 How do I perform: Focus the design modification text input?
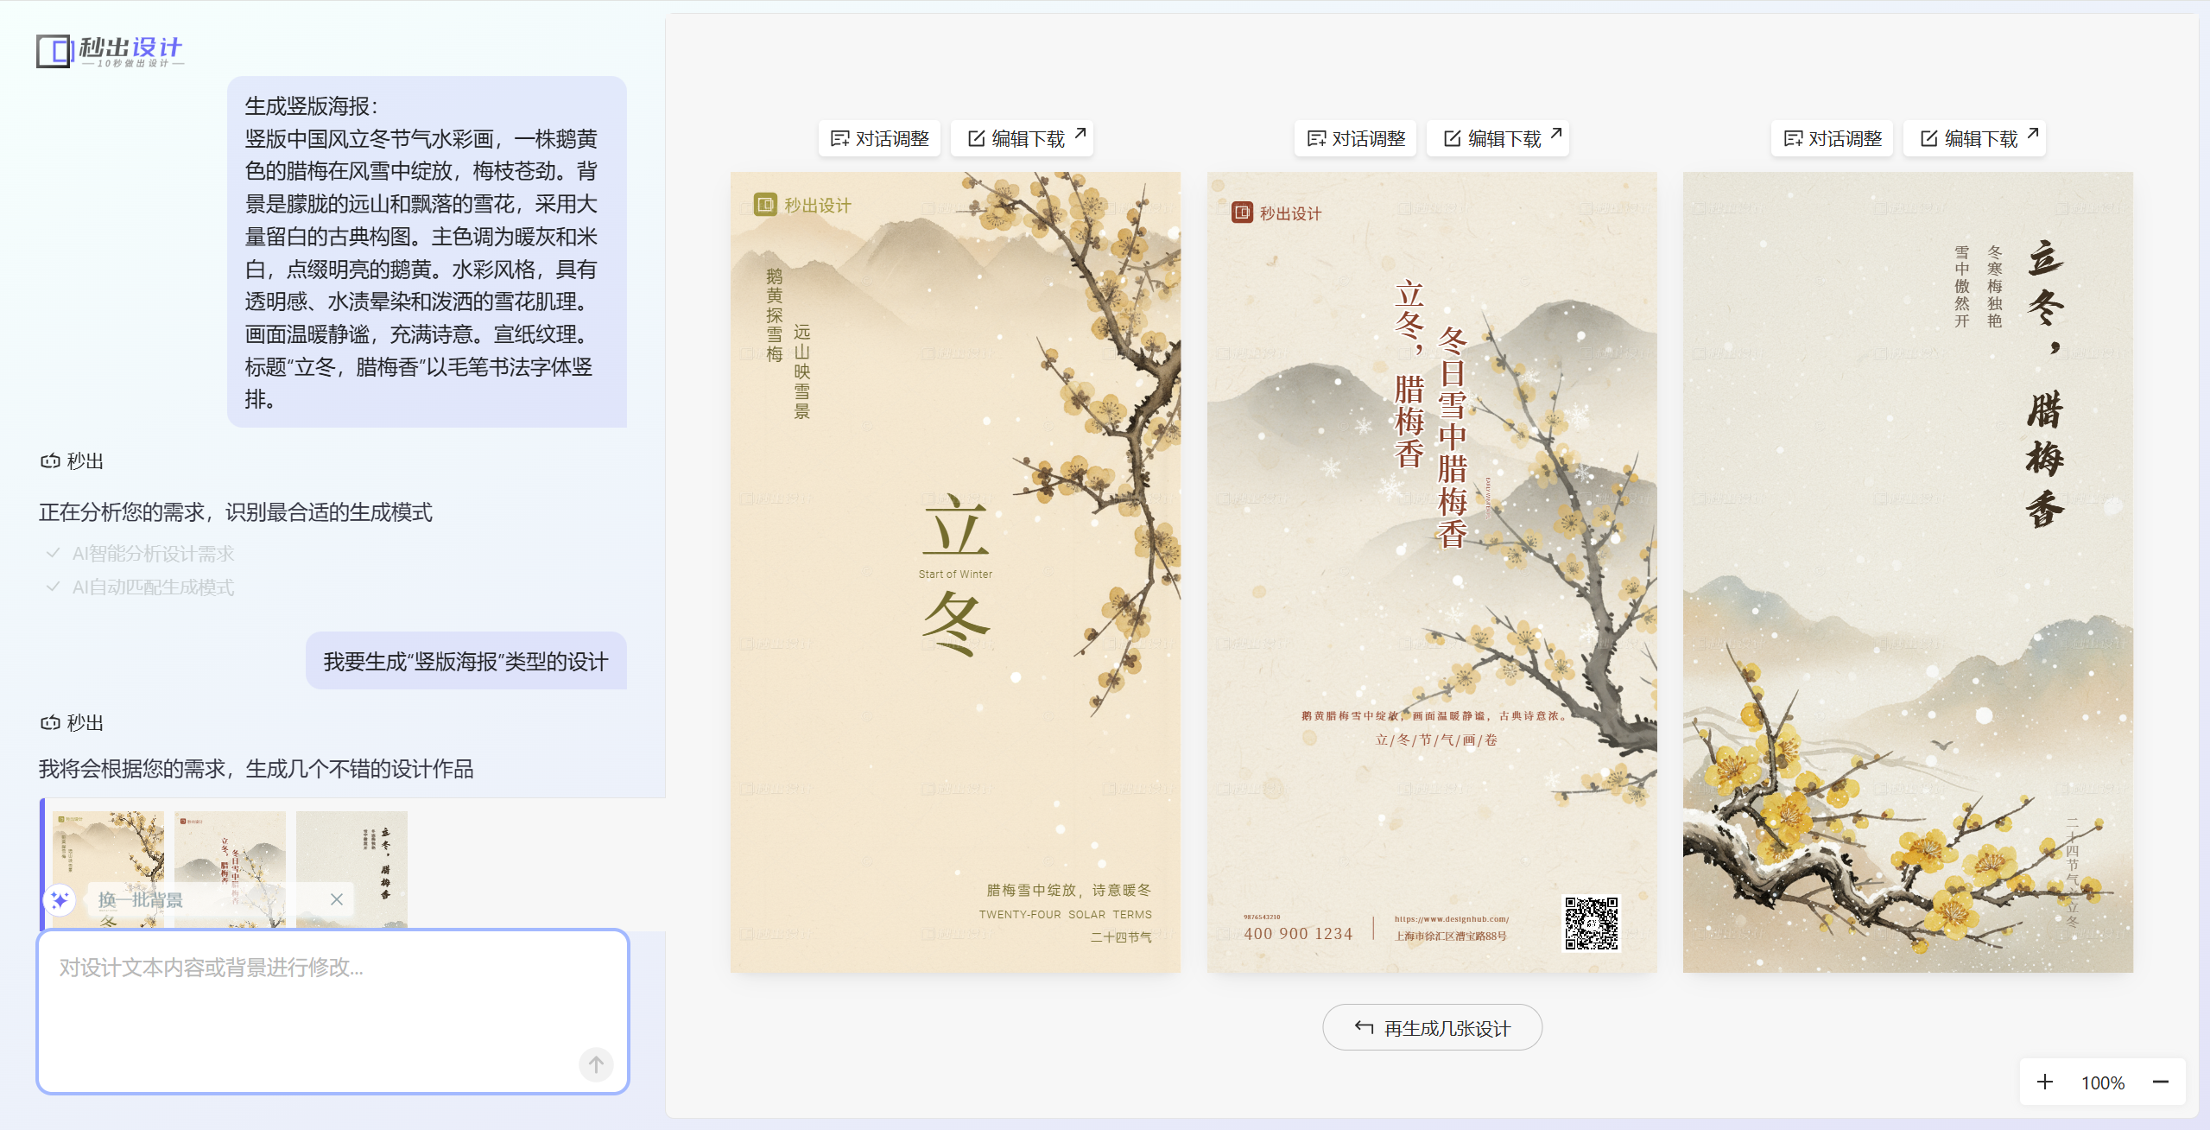(x=333, y=1013)
